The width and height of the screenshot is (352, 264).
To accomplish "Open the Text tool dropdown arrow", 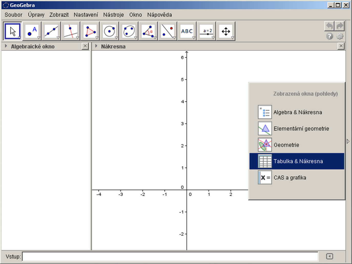I will point(194,38).
